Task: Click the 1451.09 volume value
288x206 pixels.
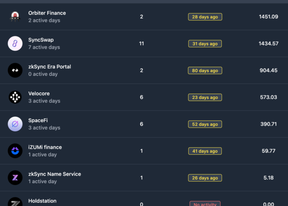Action: pyautogui.click(x=268, y=17)
